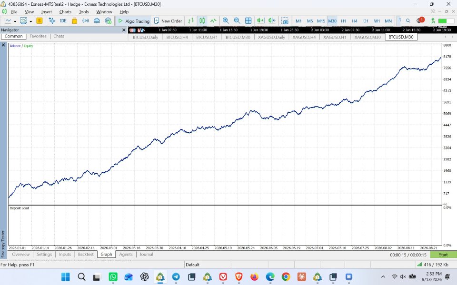This screenshot has height=285, width=457.
Task: Open the Signals broadcast icon
Action: 85,20
